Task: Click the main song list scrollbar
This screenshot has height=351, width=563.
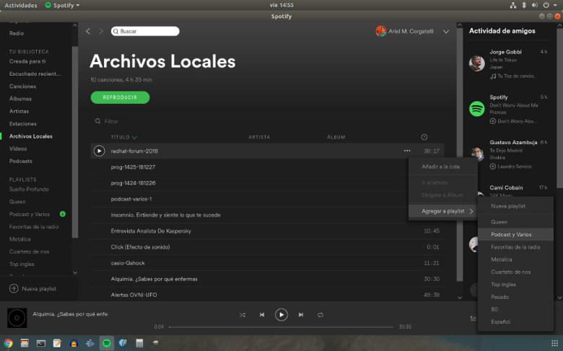Action: (x=460, y=154)
